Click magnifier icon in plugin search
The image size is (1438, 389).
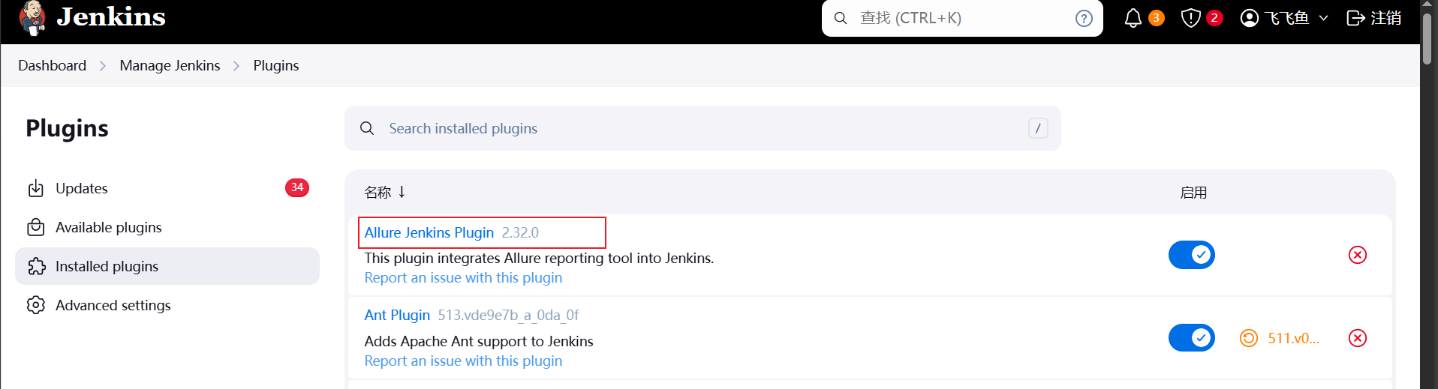pyautogui.click(x=367, y=128)
